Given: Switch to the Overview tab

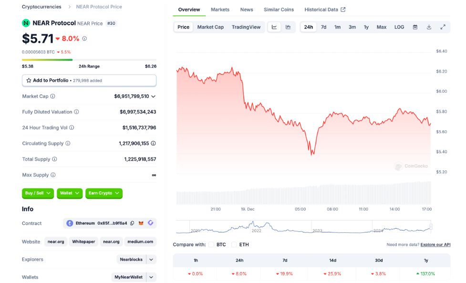Looking at the screenshot, I should coord(189,10).
